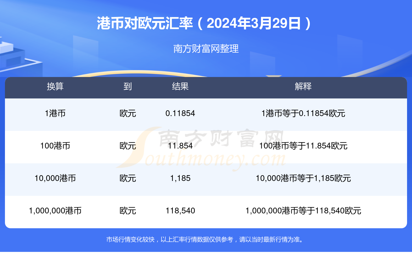Select the 10,000港币 cell

pyautogui.click(x=55, y=178)
